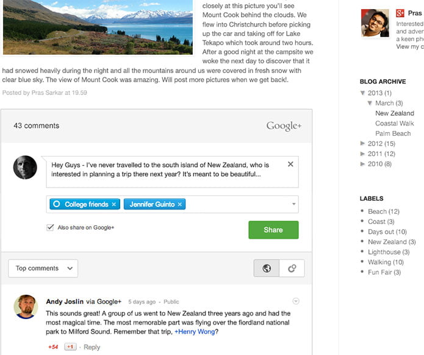Click Andy Joslin's avatar photo
Screen dimensions: 424x355
pos(26,307)
